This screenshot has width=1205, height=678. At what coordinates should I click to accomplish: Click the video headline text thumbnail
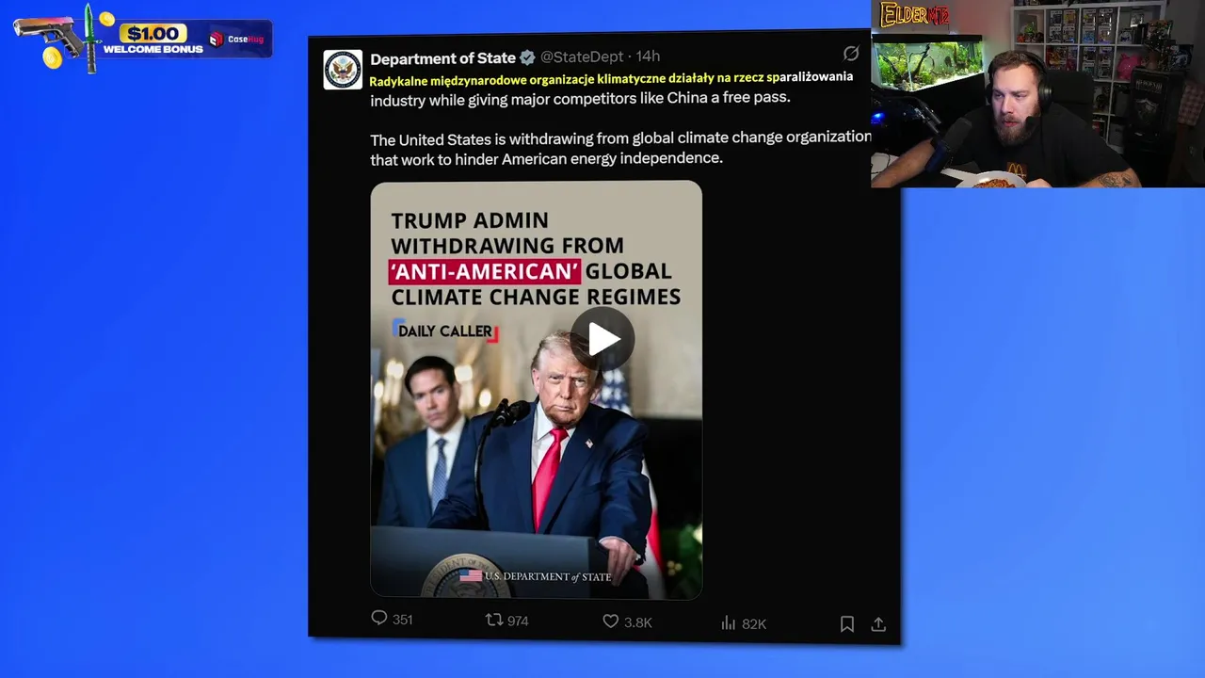(536, 258)
